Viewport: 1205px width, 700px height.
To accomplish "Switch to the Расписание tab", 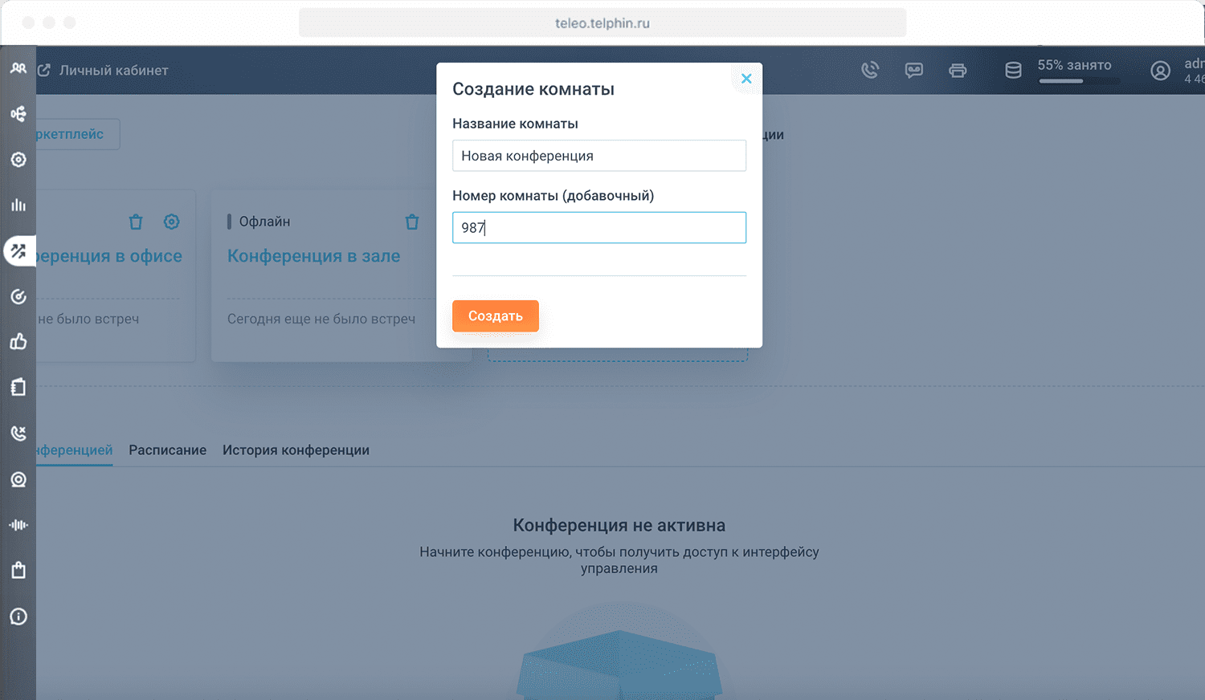I will click(x=168, y=450).
